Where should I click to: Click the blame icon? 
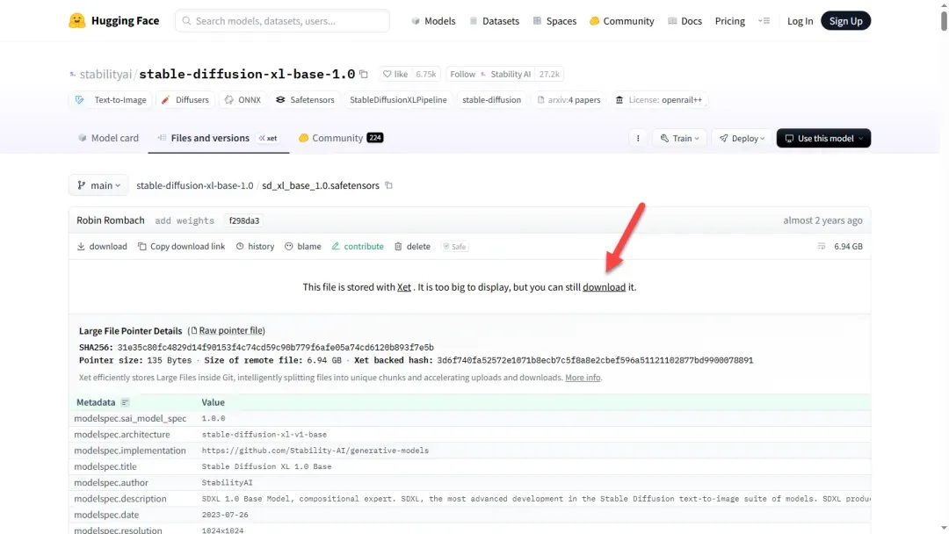coord(289,246)
